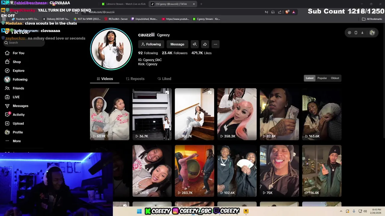
Task: Sort videos by Oldest
Action: (335, 78)
